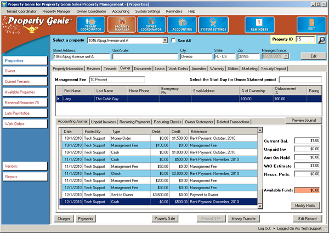Open Renewal Reminder-75 in the sidebar

click(25, 103)
